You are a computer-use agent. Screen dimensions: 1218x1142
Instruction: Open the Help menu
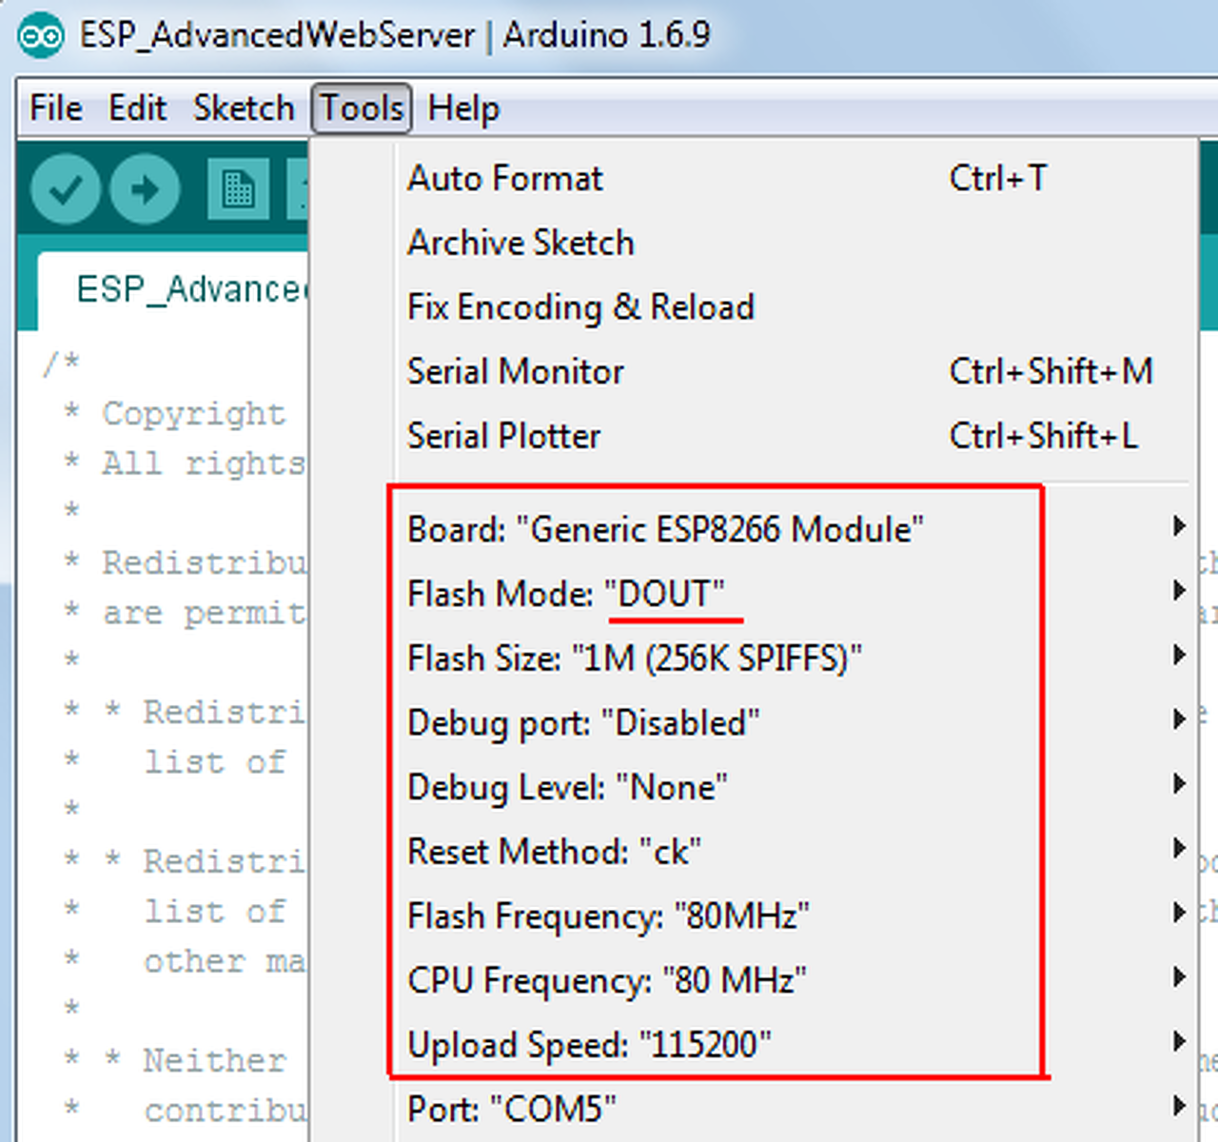coord(463,108)
